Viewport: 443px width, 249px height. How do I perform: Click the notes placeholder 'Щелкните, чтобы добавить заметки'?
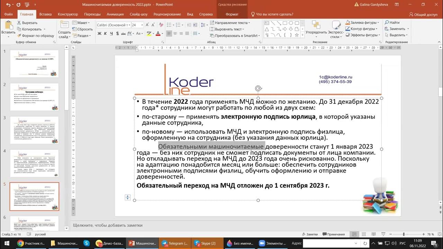pos(108,225)
